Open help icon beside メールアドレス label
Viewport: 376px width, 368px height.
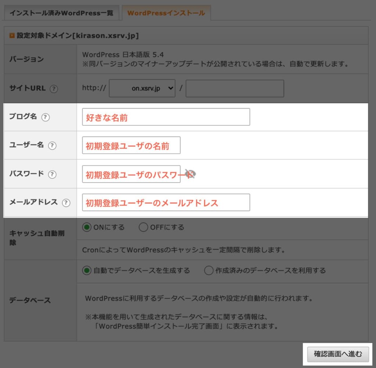tap(66, 203)
